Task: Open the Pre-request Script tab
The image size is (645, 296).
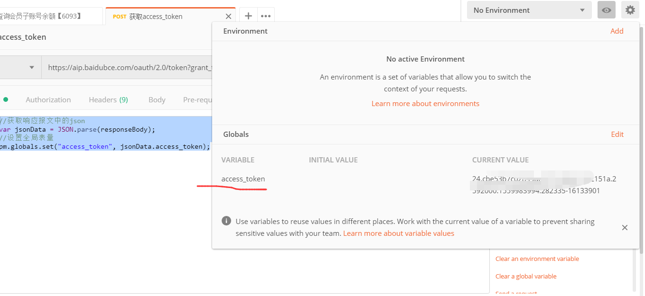Action: [197, 99]
